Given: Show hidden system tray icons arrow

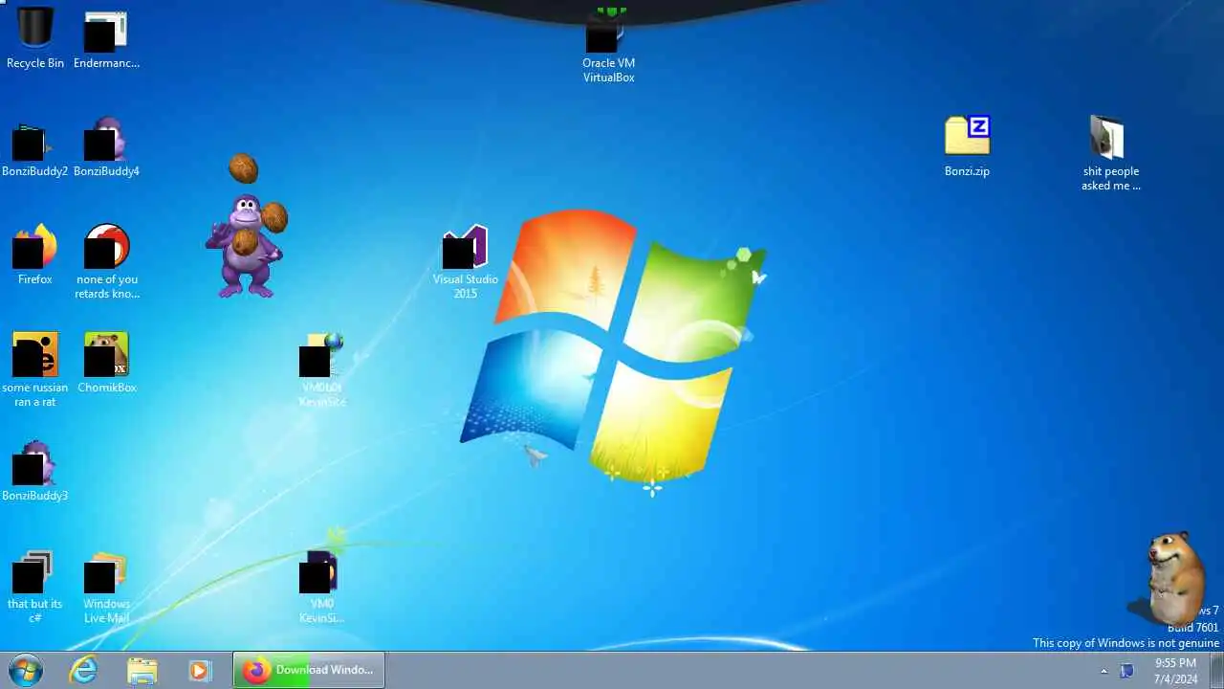Looking at the screenshot, I should tap(1104, 671).
